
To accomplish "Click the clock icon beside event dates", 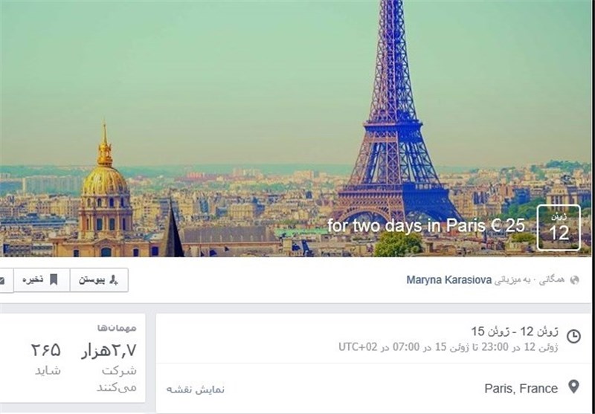I will tap(573, 336).
